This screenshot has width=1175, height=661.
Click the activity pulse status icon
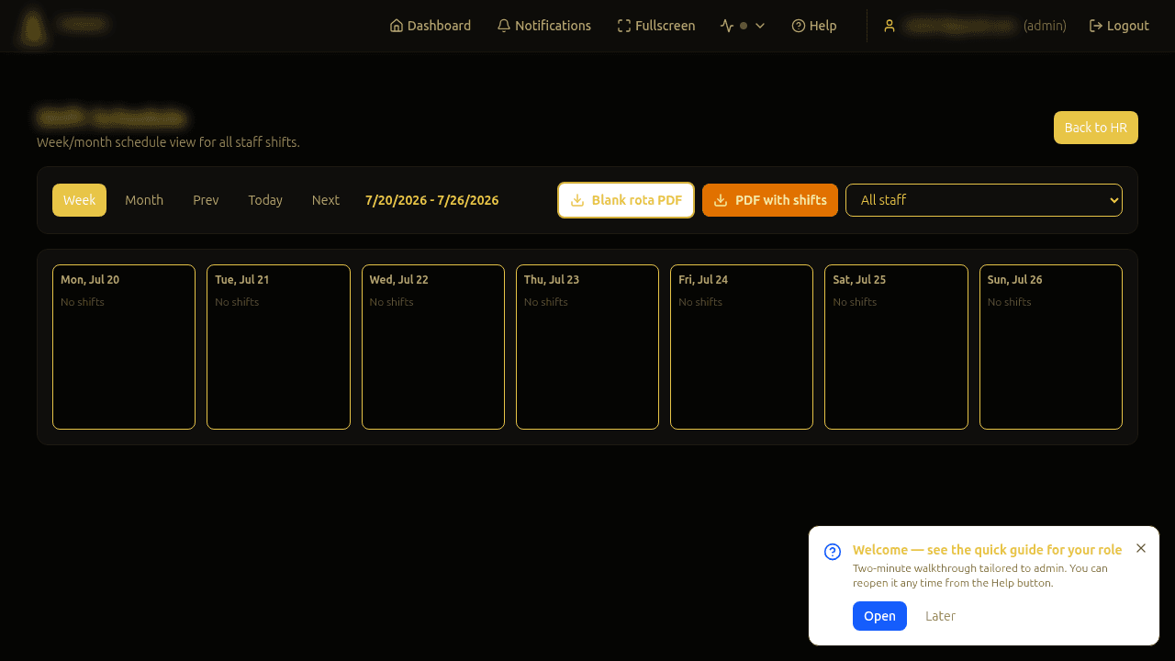pos(727,26)
